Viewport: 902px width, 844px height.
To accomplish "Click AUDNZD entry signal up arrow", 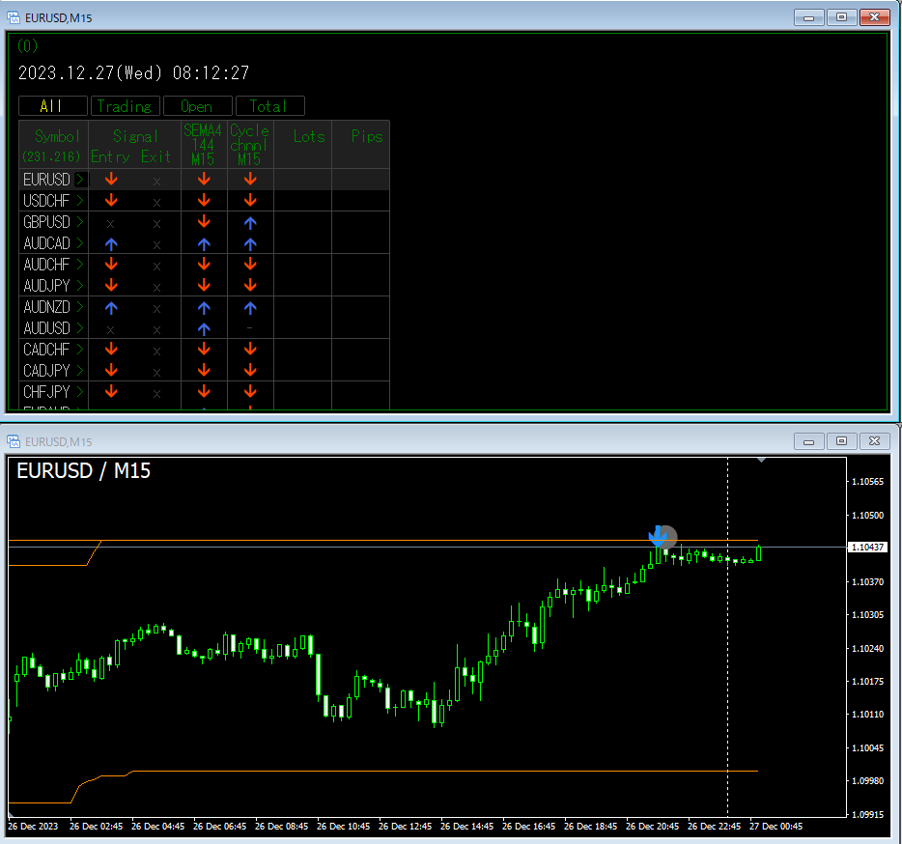I will pos(111,308).
